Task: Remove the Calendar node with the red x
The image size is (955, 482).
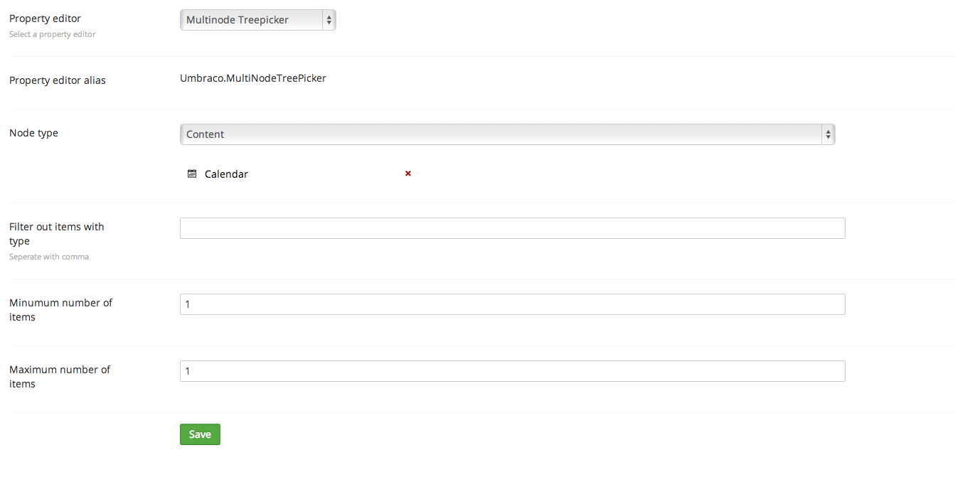Action: click(x=408, y=173)
